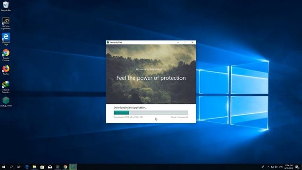Image resolution: width=302 pixels, height=170 pixels.
Task: Open network status tray icon
Action: coord(272,167)
